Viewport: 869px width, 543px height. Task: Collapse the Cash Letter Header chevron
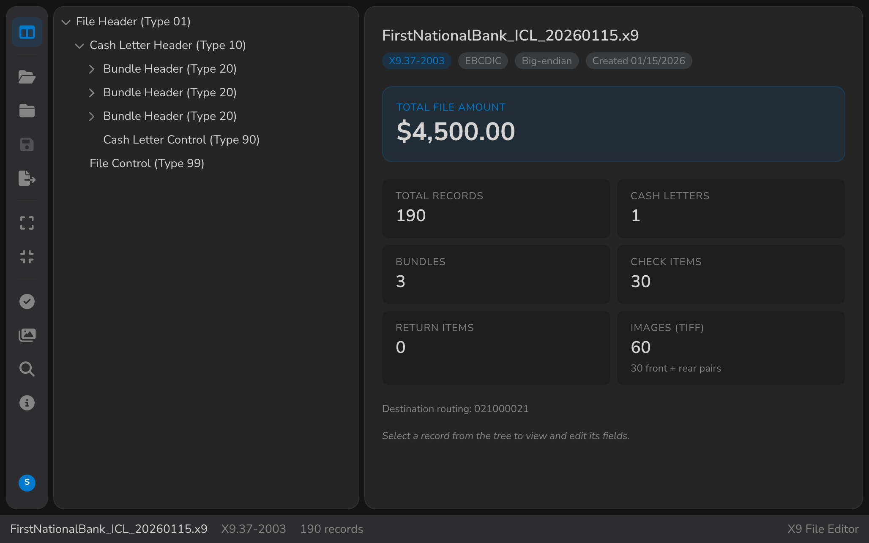tap(79, 46)
